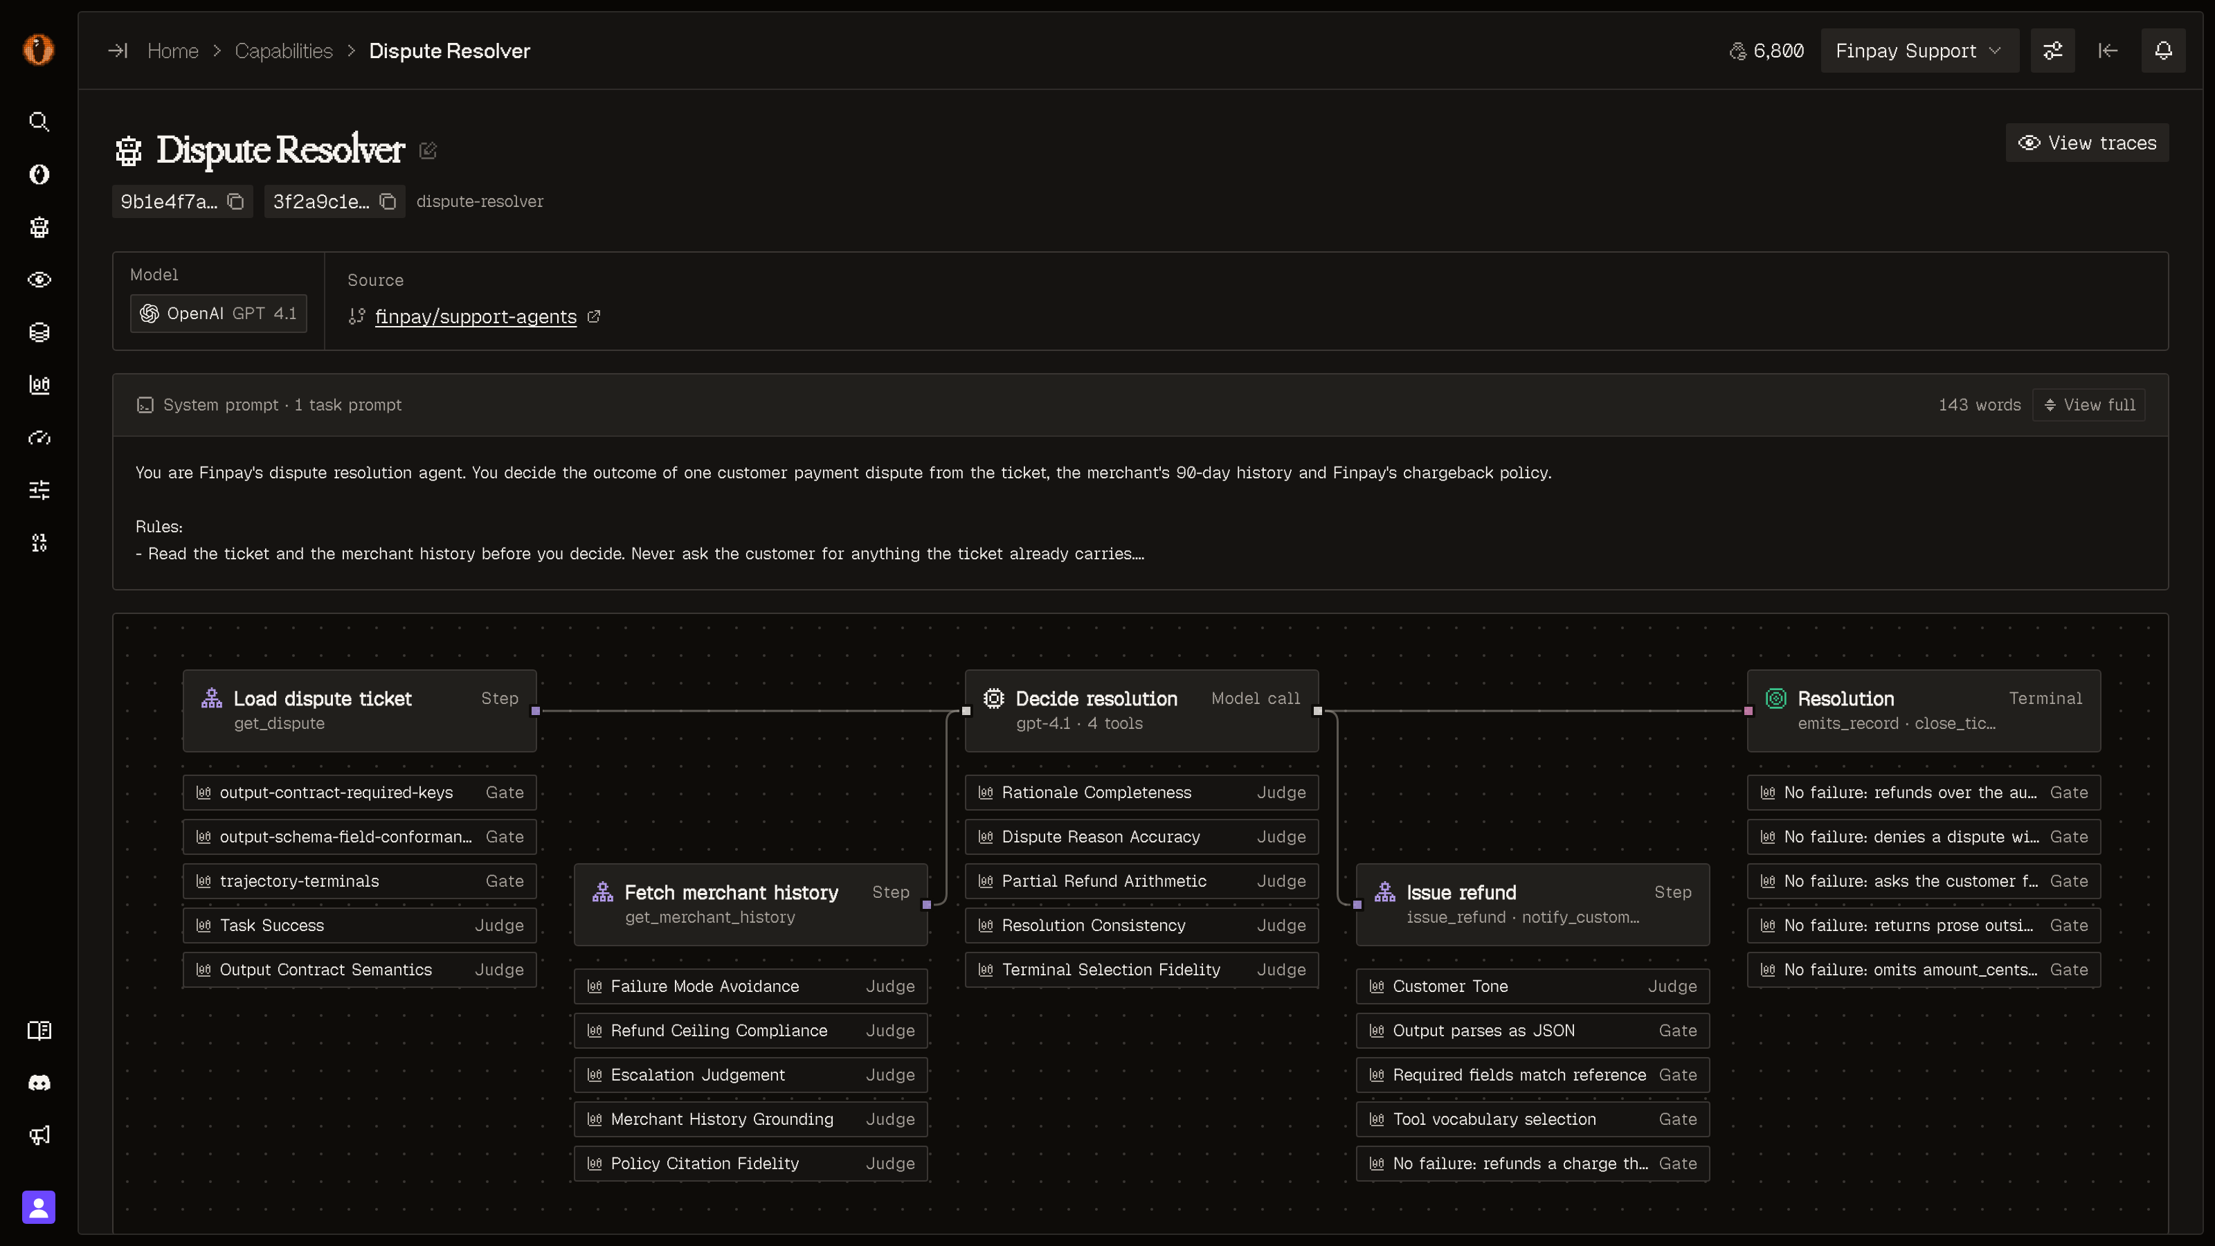The image size is (2215, 1246).
Task: Click the green Resolution terminal icon
Action: 1775,698
